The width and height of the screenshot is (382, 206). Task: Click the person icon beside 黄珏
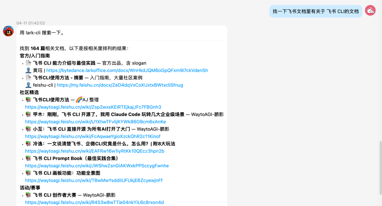[28, 70]
